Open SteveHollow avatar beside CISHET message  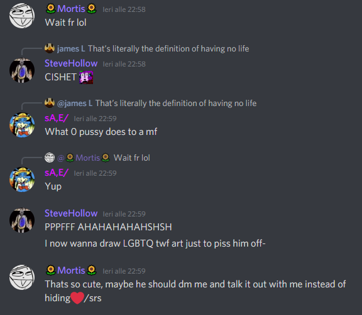click(x=22, y=70)
